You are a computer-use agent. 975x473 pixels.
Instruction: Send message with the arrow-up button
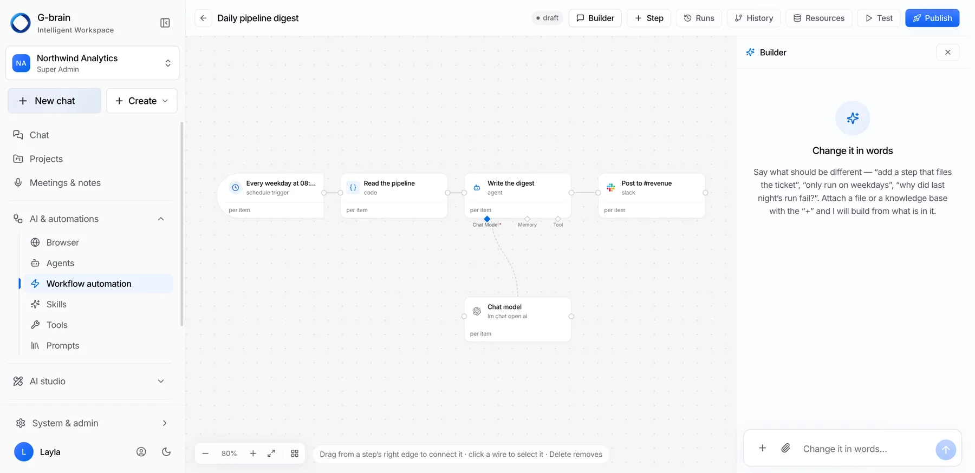pos(946,450)
